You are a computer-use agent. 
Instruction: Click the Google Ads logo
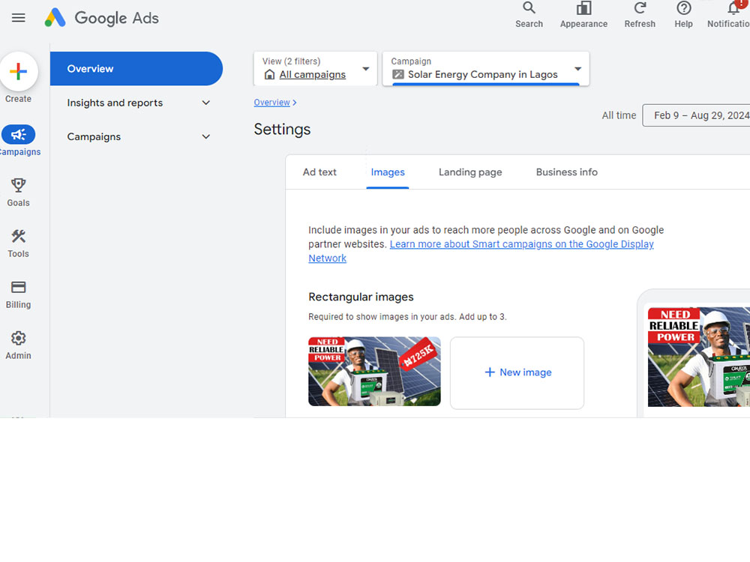(101, 18)
